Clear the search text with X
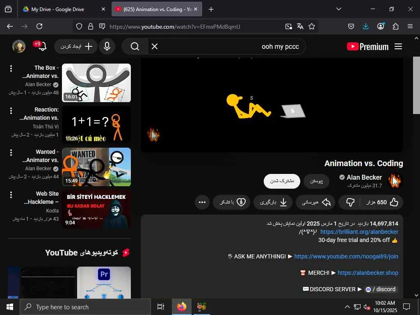420x315 pixels. (155, 46)
